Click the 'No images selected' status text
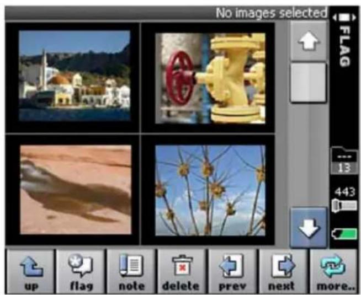The image size is (361, 295). coord(271,13)
